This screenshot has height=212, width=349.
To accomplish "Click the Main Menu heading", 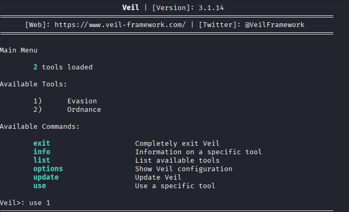I will point(19,50).
